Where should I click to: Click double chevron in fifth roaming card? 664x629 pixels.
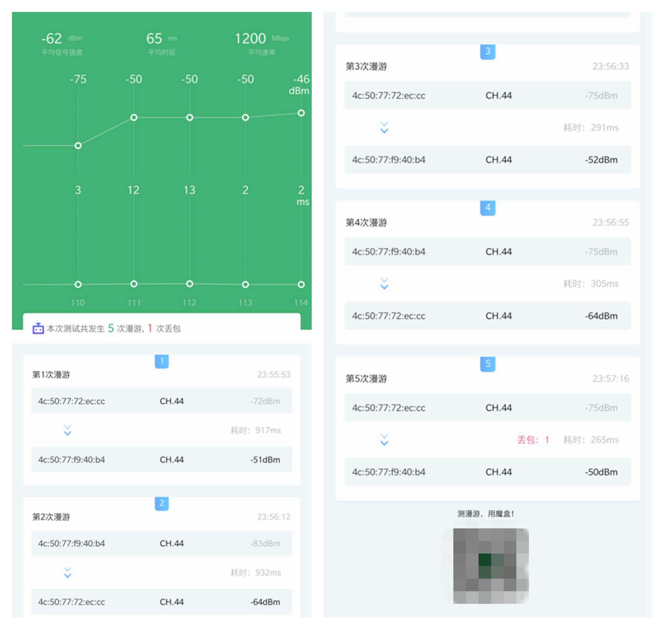384,440
